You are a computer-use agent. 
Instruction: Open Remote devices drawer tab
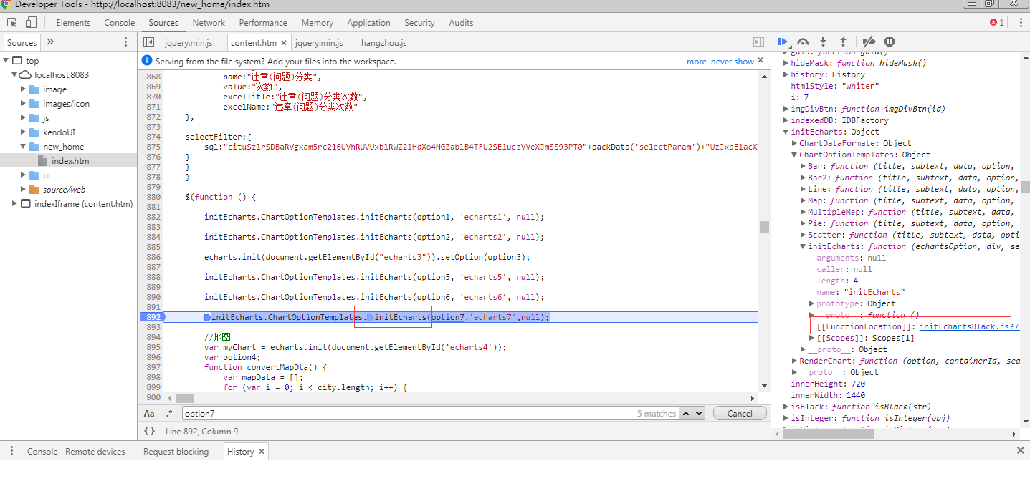[95, 451]
